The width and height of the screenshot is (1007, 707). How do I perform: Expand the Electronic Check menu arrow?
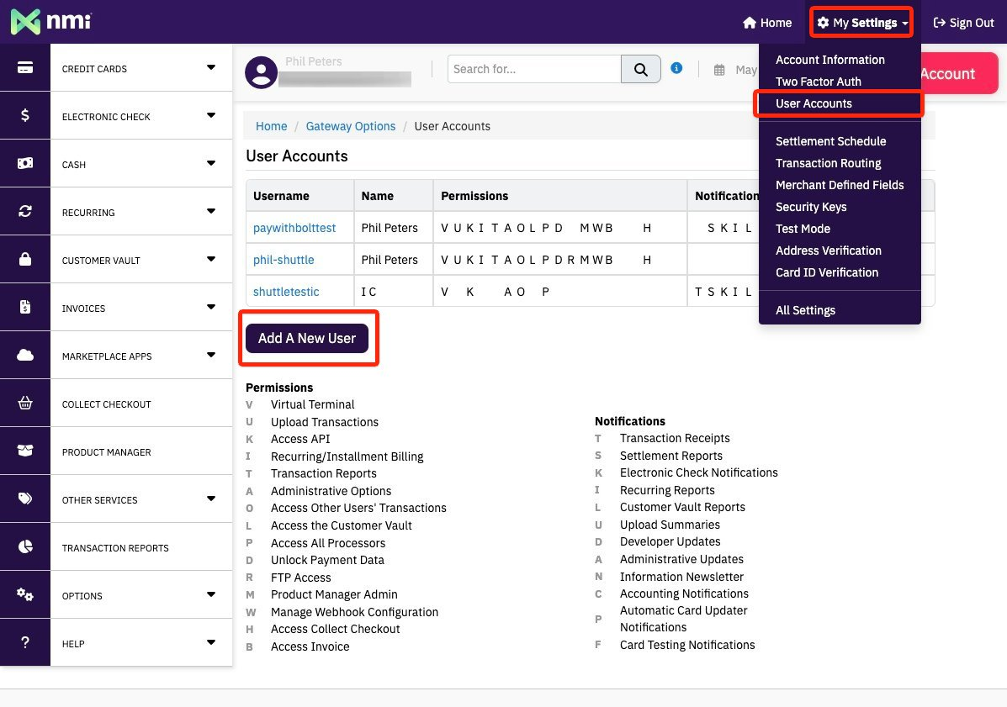point(210,115)
